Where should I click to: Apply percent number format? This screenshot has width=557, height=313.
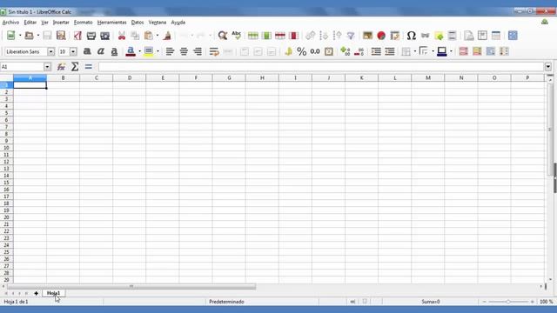(x=302, y=52)
